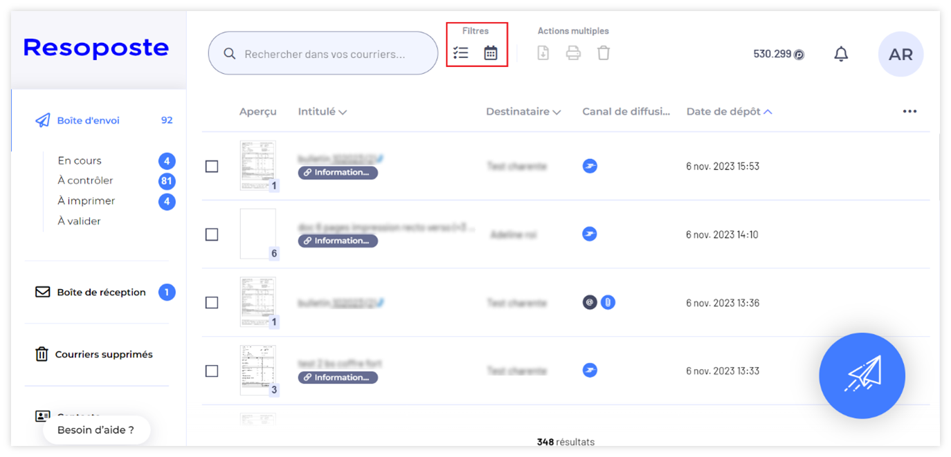Click the postal channel icon in 14:10 row

tap(590, 234)
